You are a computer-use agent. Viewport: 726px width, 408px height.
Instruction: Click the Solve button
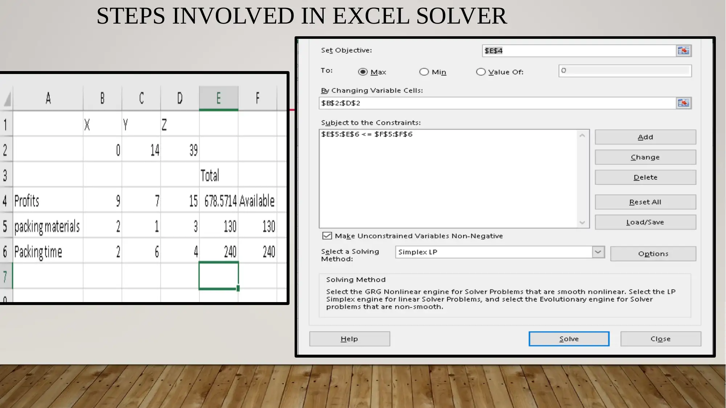tap(569, 338)
